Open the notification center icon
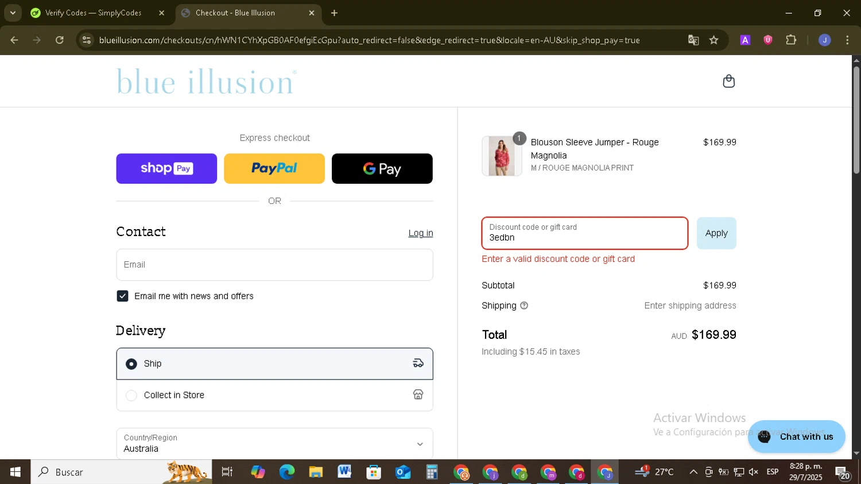Image resolution: width=861 pixels, height=484 pixels. pos(843,473)
